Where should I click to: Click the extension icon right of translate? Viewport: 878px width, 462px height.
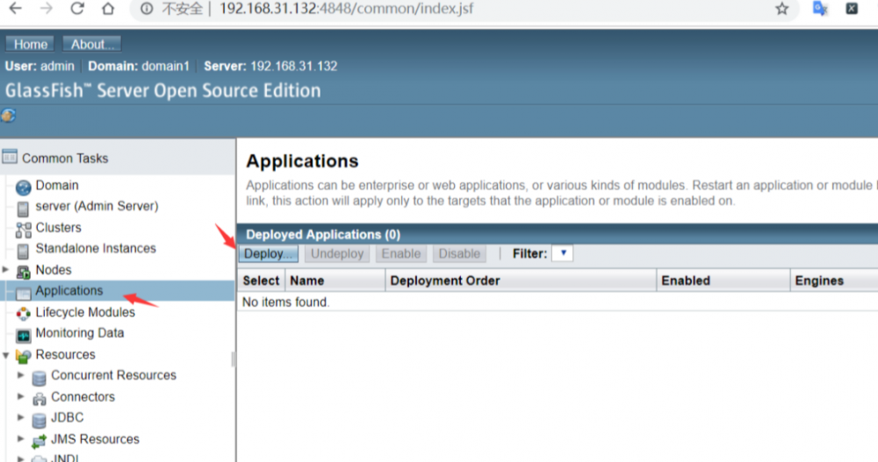852,9
